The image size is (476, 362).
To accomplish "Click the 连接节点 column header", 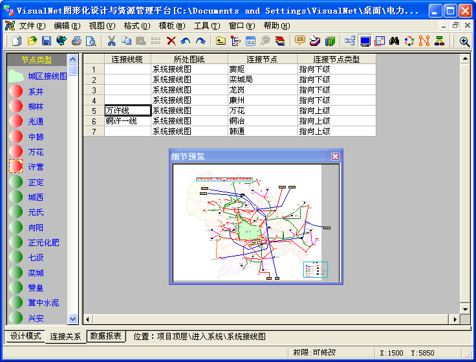I will [x=263, y=59].
